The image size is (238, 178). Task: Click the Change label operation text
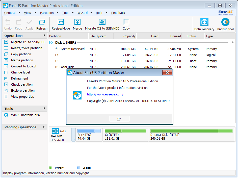point(20,72)
